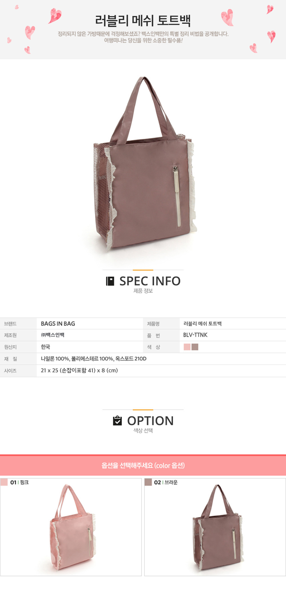
Task: Click the large pink heart decoration at top right
Action: (x=228, y=18)
